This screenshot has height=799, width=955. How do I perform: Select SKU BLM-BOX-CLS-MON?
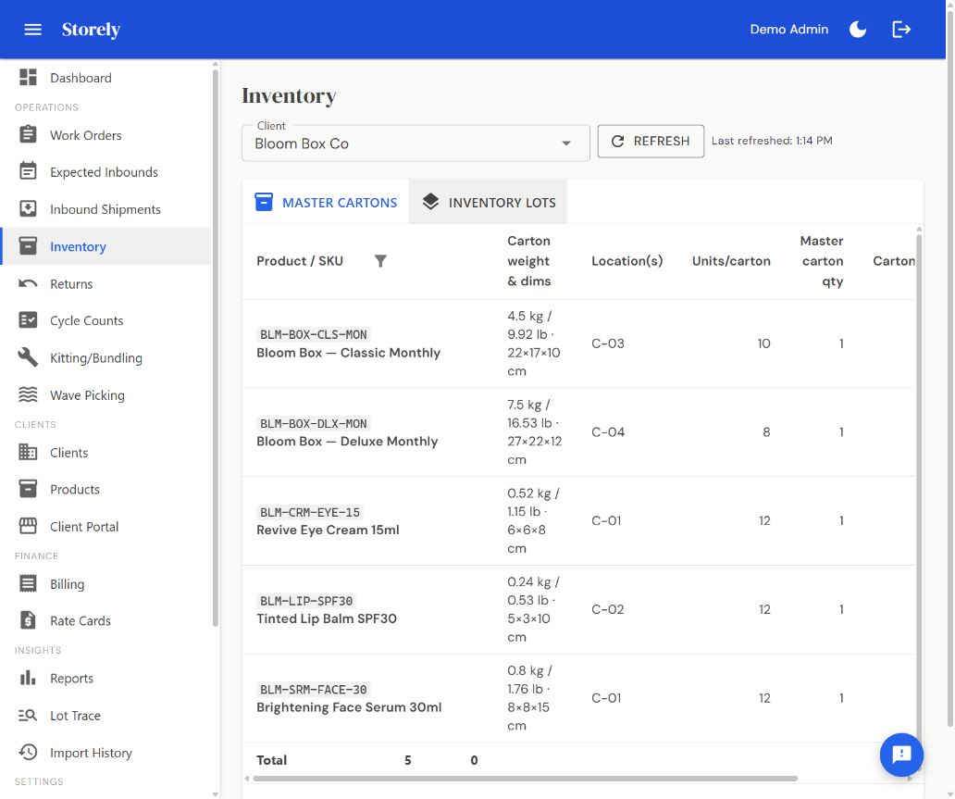[x=313, y=334]
